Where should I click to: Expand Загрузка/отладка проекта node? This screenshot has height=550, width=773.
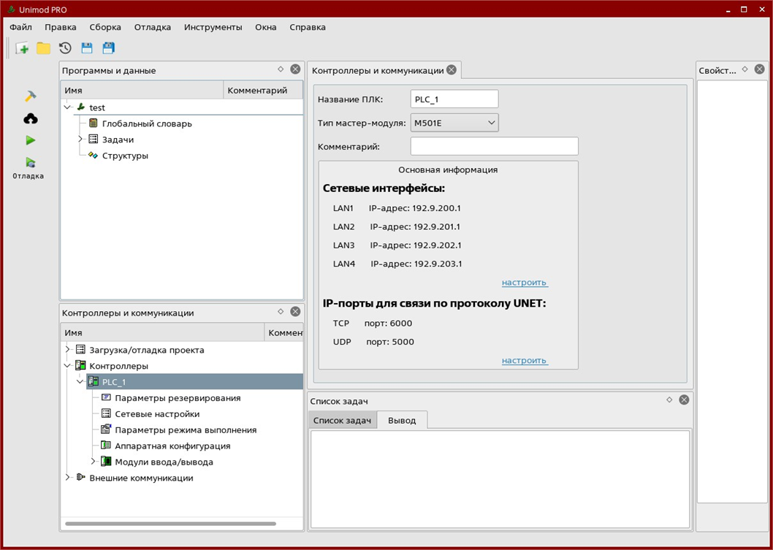click(x=67, y=350)
